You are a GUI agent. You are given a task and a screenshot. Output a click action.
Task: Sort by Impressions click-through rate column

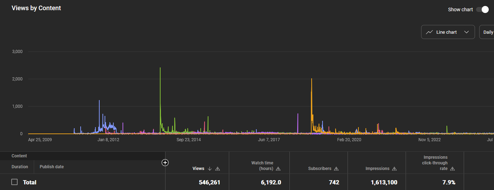point(435,163)
